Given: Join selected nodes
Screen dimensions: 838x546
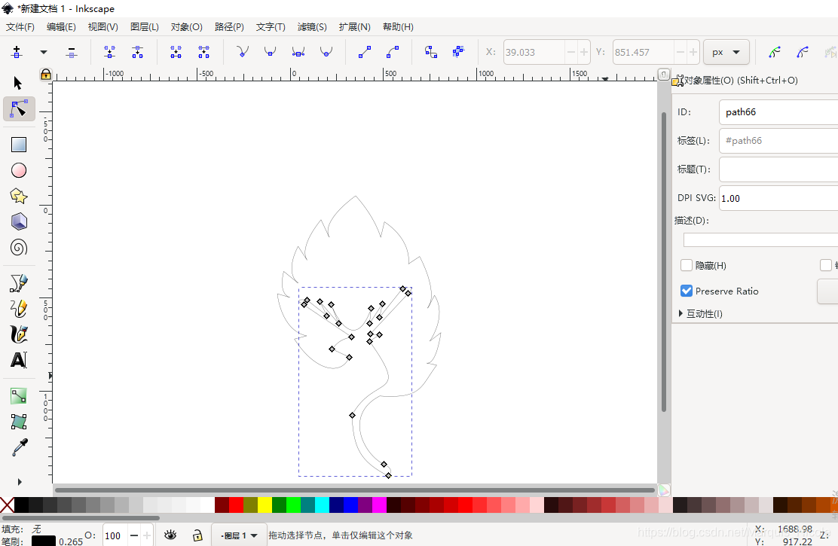Looking at the screenshot, I should [x=109, y=52].
